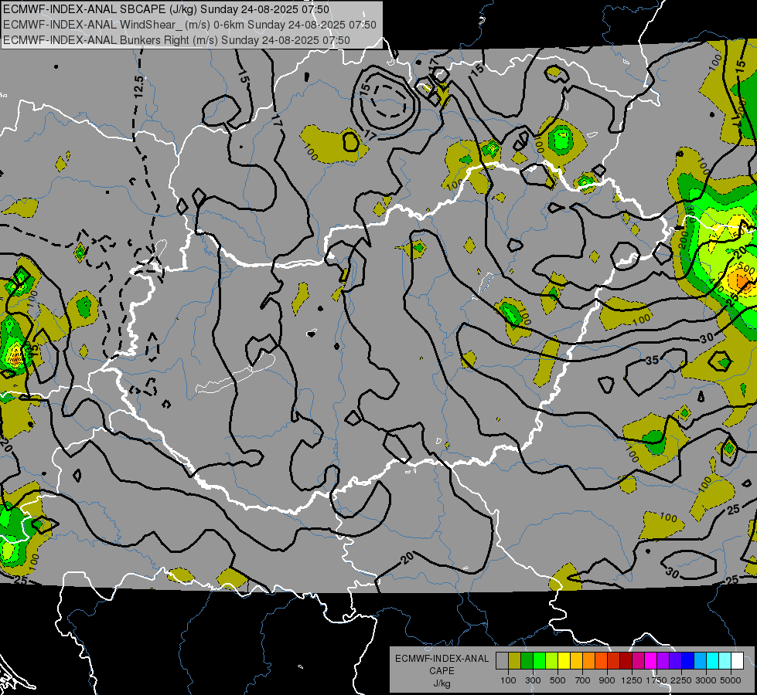Click the amber legend swatch

[576, 661]
